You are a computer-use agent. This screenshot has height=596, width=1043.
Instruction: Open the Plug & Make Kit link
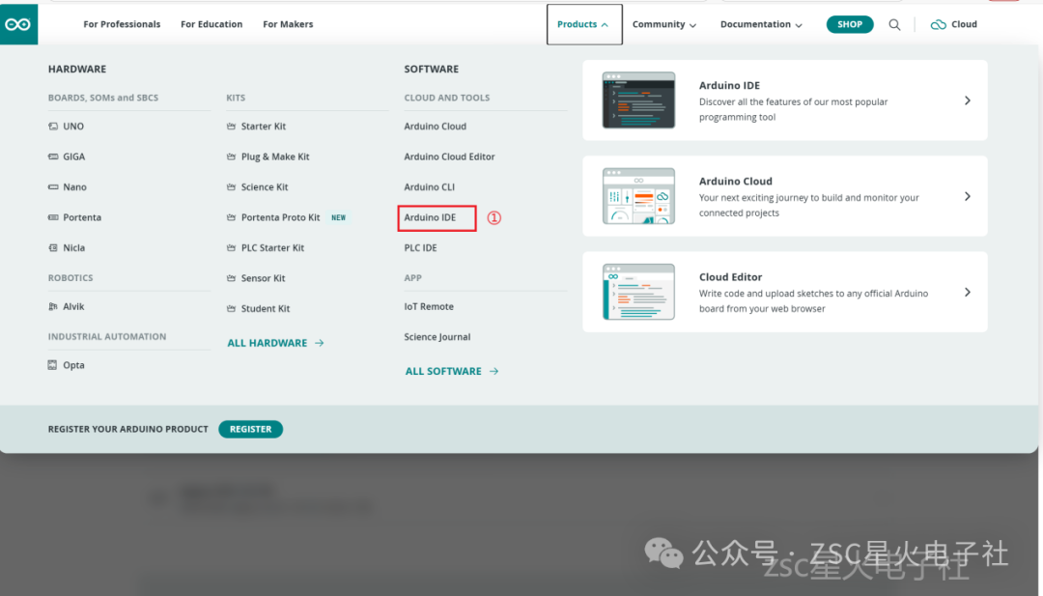pos(275,156)
